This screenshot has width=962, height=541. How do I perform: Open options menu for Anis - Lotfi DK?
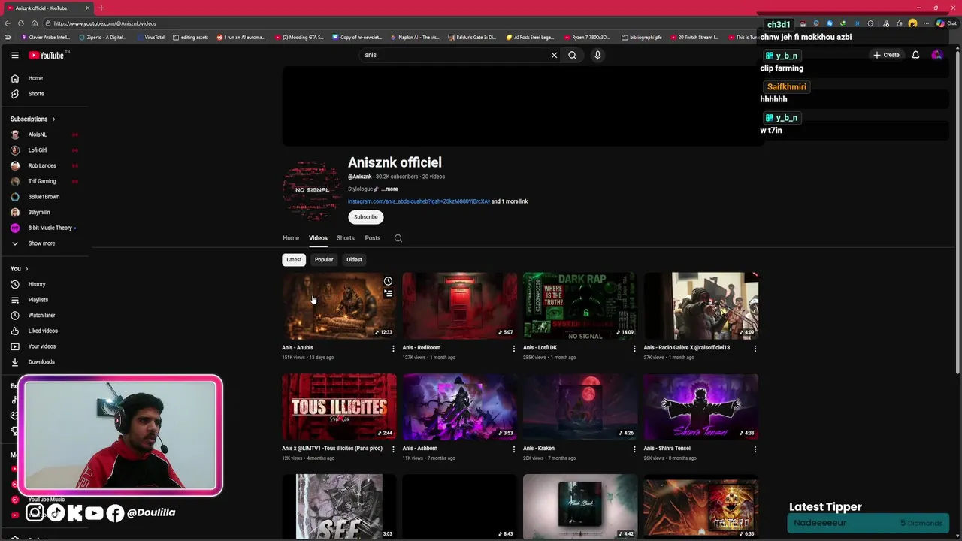(x=634, y=349)
